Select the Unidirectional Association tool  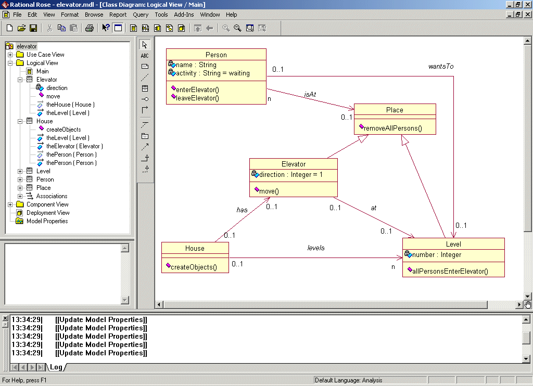pos(145,110)
